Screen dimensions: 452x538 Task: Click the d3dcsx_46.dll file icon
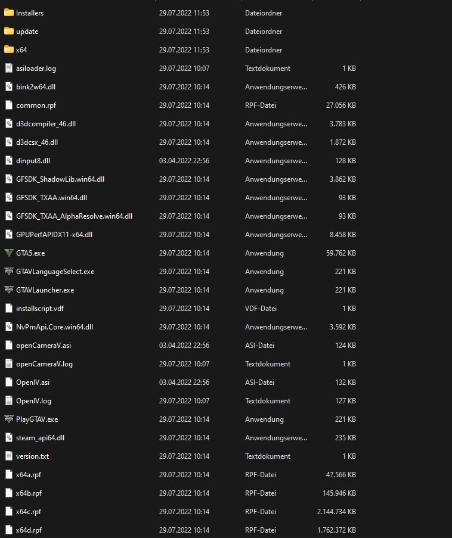(9, 142)
